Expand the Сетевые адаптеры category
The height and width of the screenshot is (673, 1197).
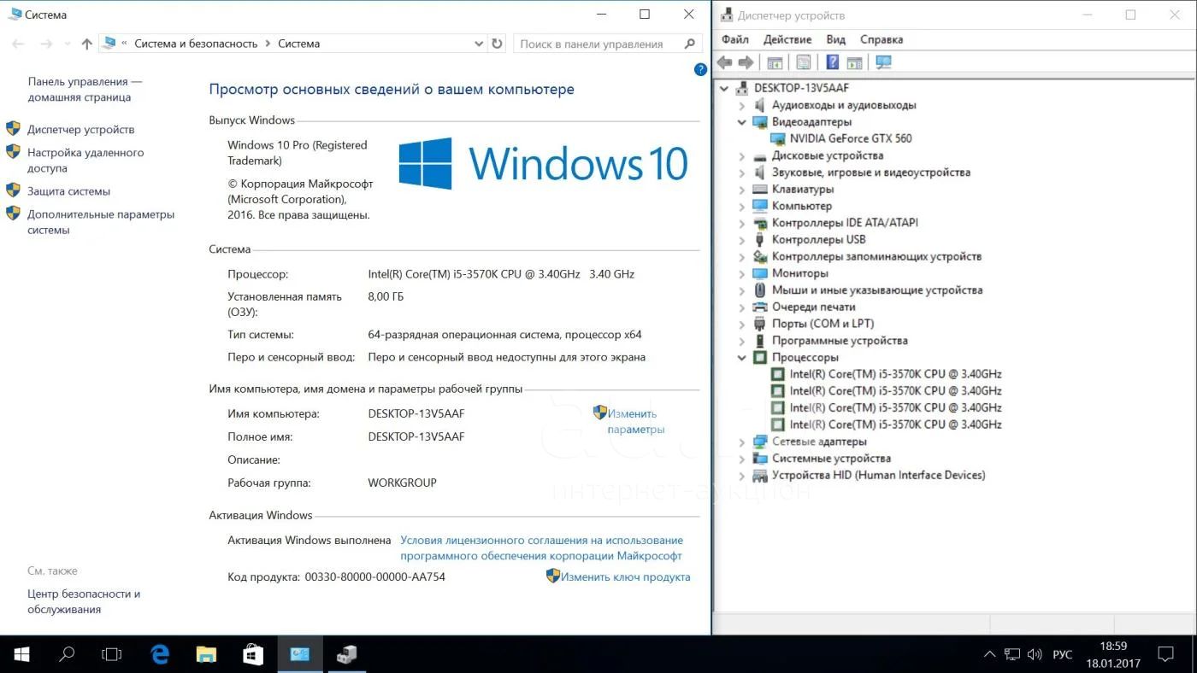(742, 442)
